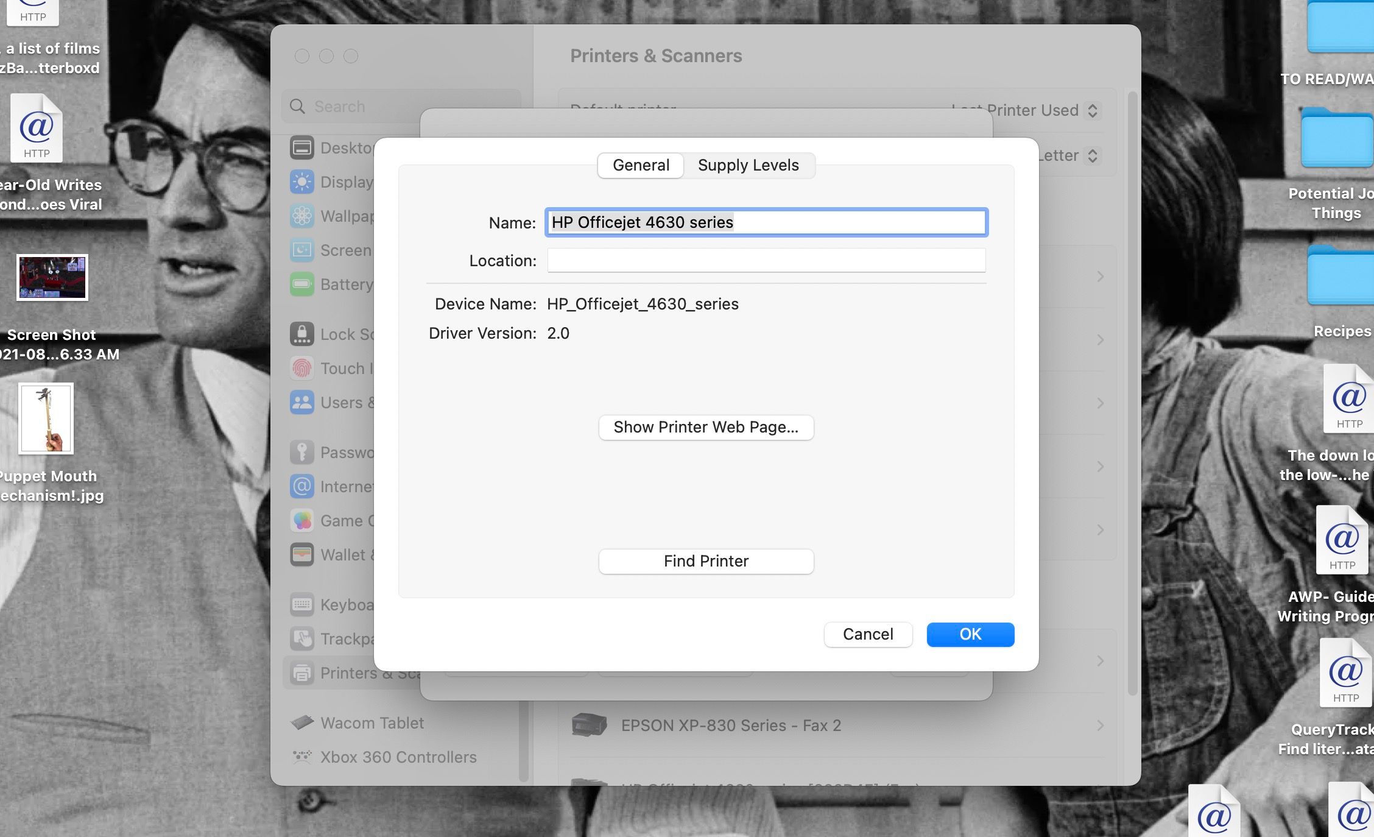Click the printer Location text field
Viewport: 1374px width, 837px height.
coord(766,261)
